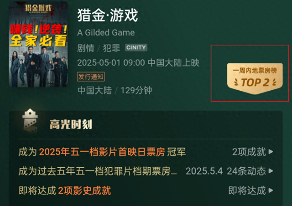Click the 猎金·游戏 movie title
The image size is (292, 206).
tap(108, 15)
